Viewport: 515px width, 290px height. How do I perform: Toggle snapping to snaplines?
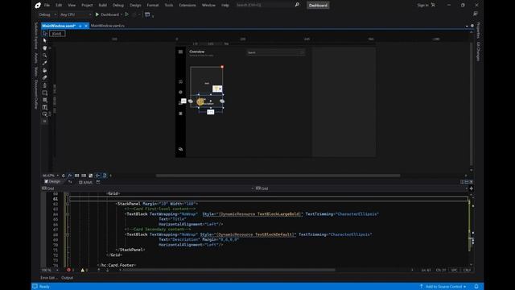pyautogui.click(x=97, y=176)
